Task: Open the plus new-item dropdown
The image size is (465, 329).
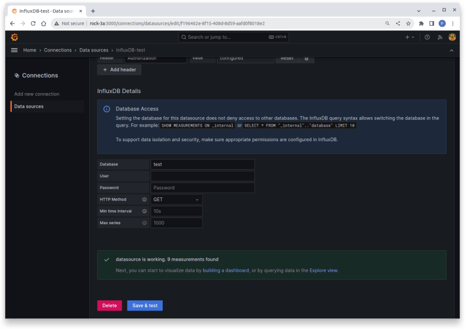Action: (409, 37)
